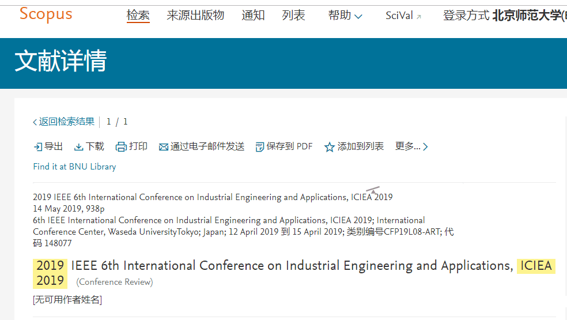Click the 更多 right chevron icon
567x320 pixels.
426,146
